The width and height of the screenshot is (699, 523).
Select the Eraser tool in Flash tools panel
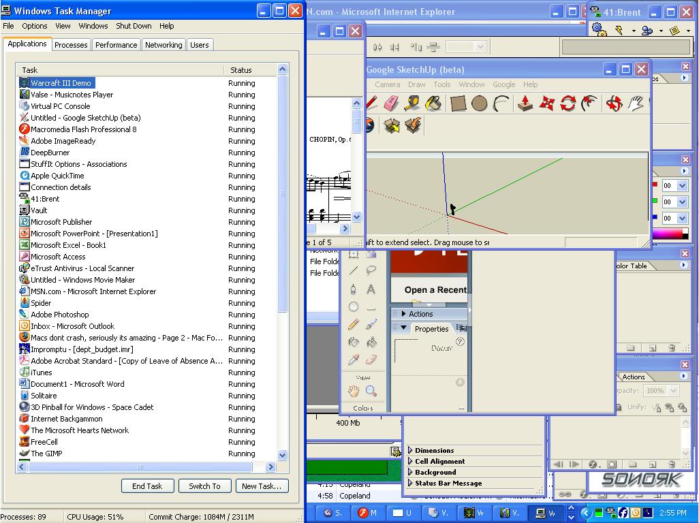371,360
